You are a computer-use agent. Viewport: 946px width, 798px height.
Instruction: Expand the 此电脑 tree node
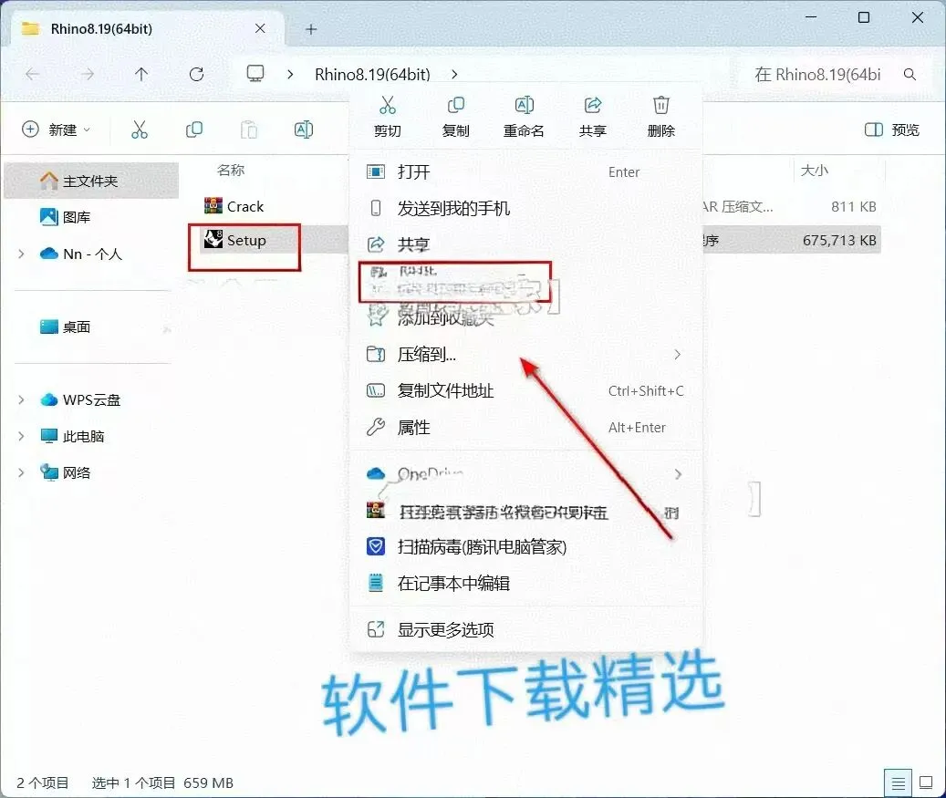21,436
